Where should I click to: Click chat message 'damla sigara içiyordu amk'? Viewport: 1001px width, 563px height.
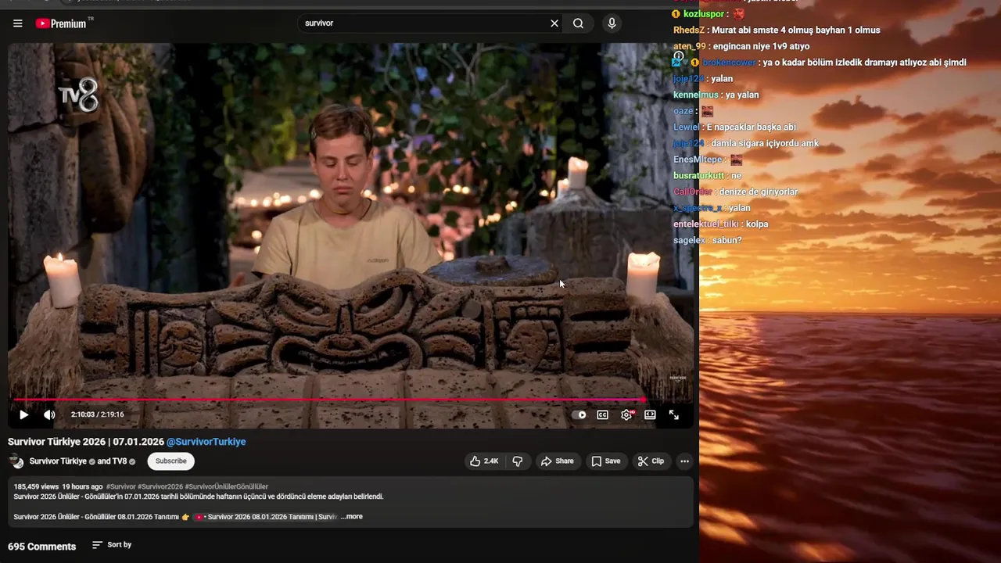pyautogui.click(x=765, y=144)
